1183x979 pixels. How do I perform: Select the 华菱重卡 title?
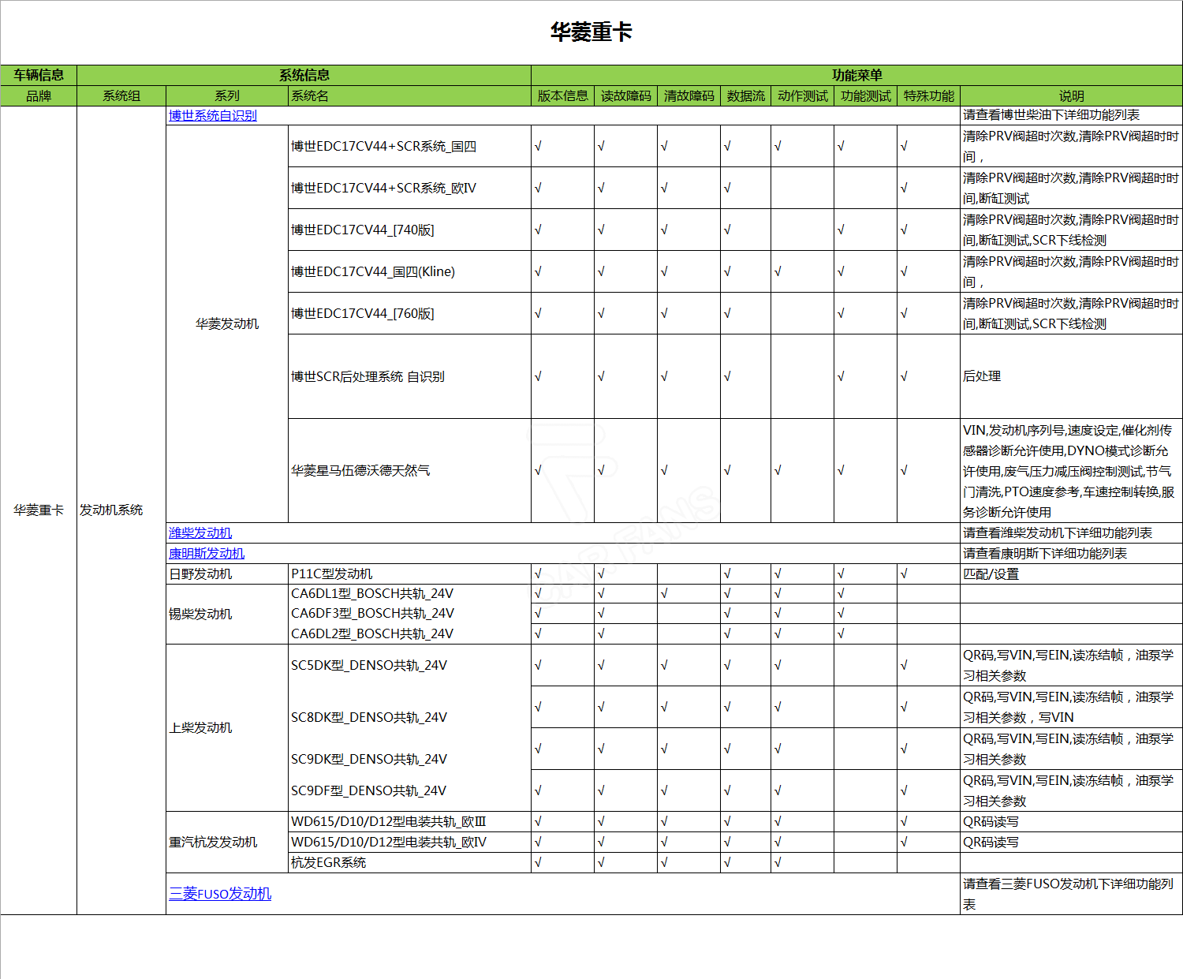click(x=591, y=32)
